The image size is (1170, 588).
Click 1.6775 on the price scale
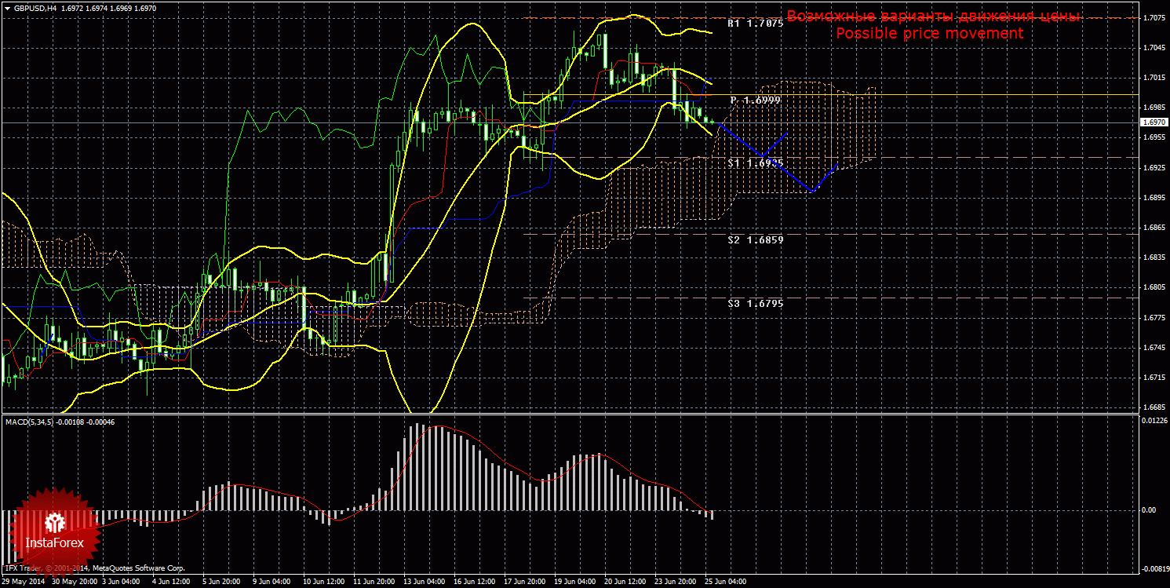[1154, 318]
